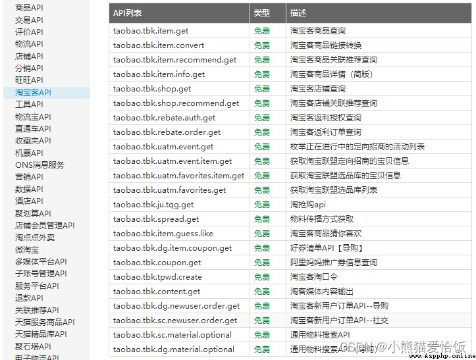Open 退款API category
Viewport: 476px width, 360px height.
point(29,297)
